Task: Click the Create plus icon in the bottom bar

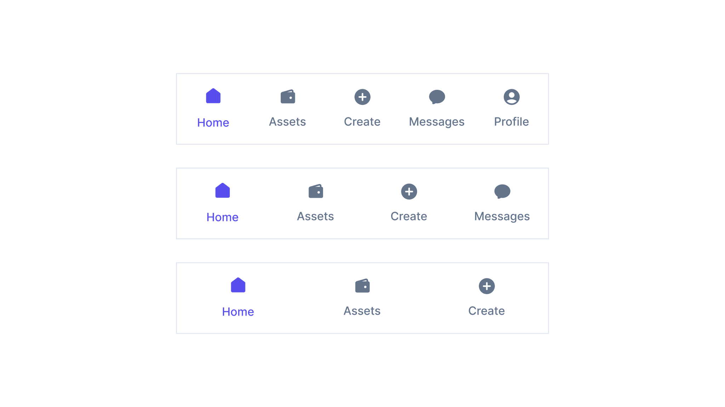Action: click(486, 285)
